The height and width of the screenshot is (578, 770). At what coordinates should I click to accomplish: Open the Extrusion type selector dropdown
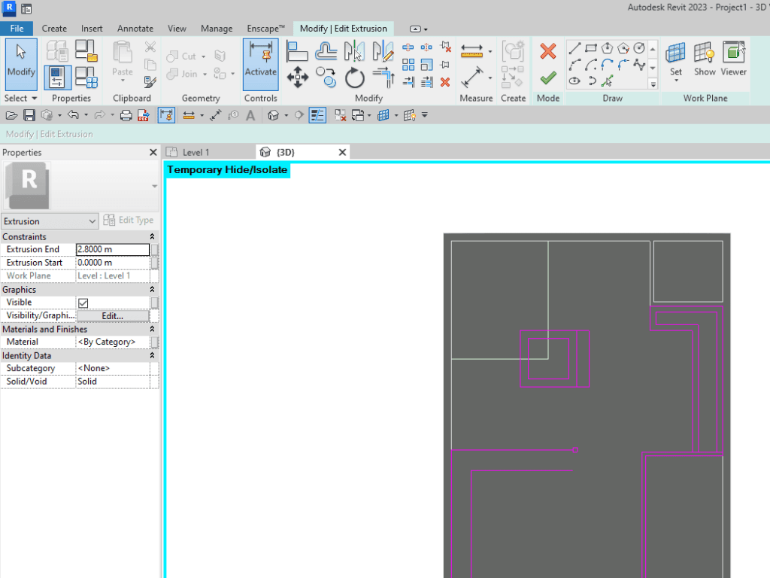point(50,221)
